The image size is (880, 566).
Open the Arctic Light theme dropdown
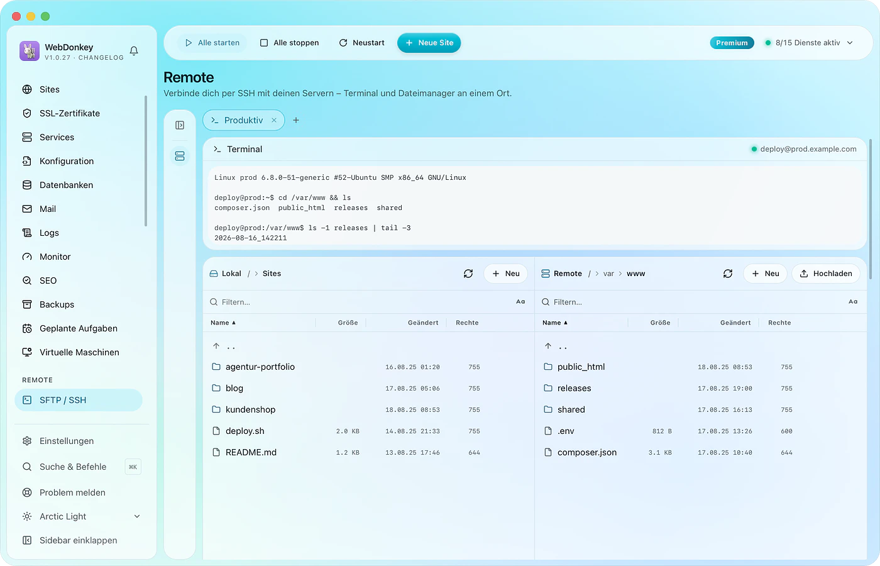pyautogui.click(x=81, y=516)
